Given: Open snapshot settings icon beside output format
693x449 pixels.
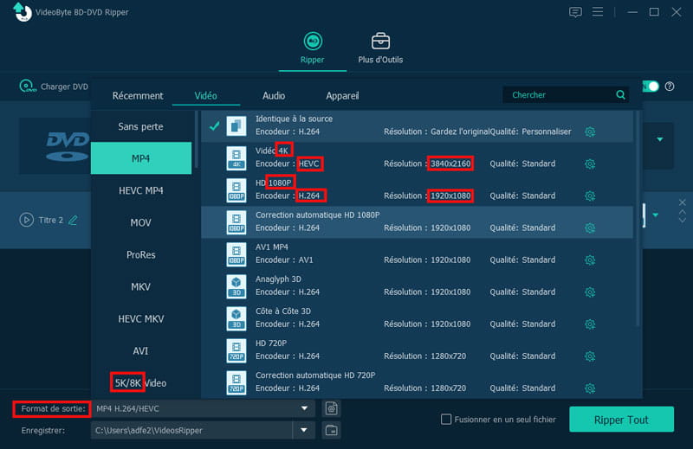Looking at the screenshot, I should click(x=332, y=409).
